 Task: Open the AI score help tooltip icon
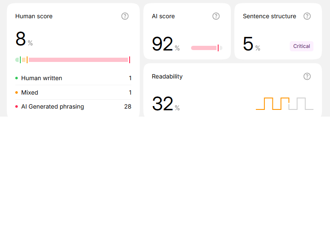pyautogui.click(x=216, y=16)
